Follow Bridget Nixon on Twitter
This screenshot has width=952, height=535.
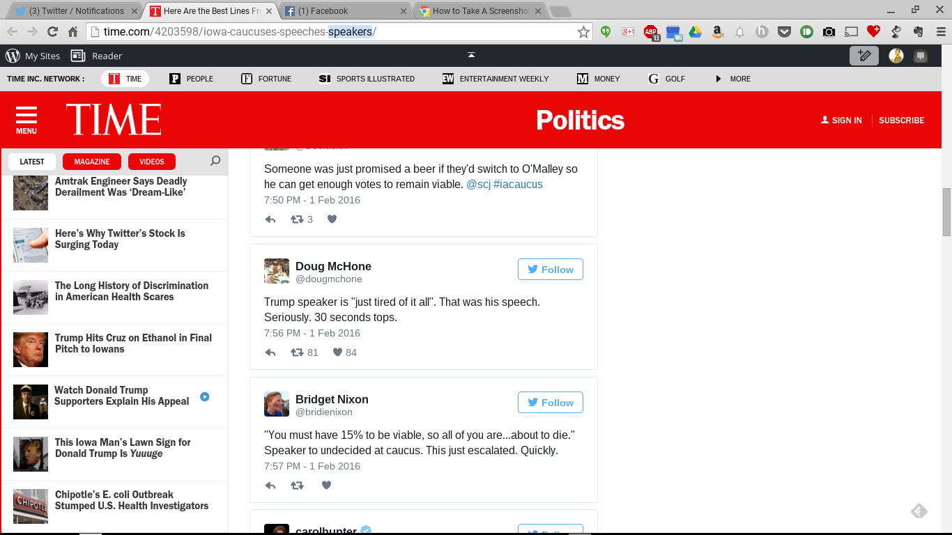coord(551,403)
